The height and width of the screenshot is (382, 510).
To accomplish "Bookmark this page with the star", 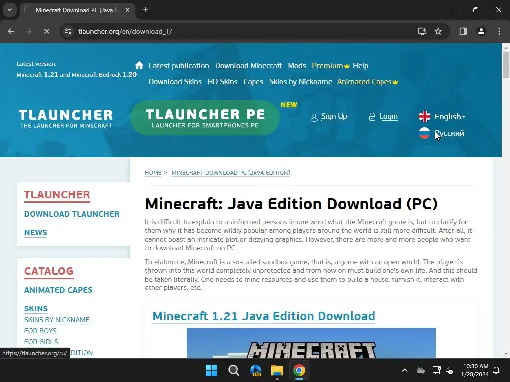I will [x=438, y=31].
